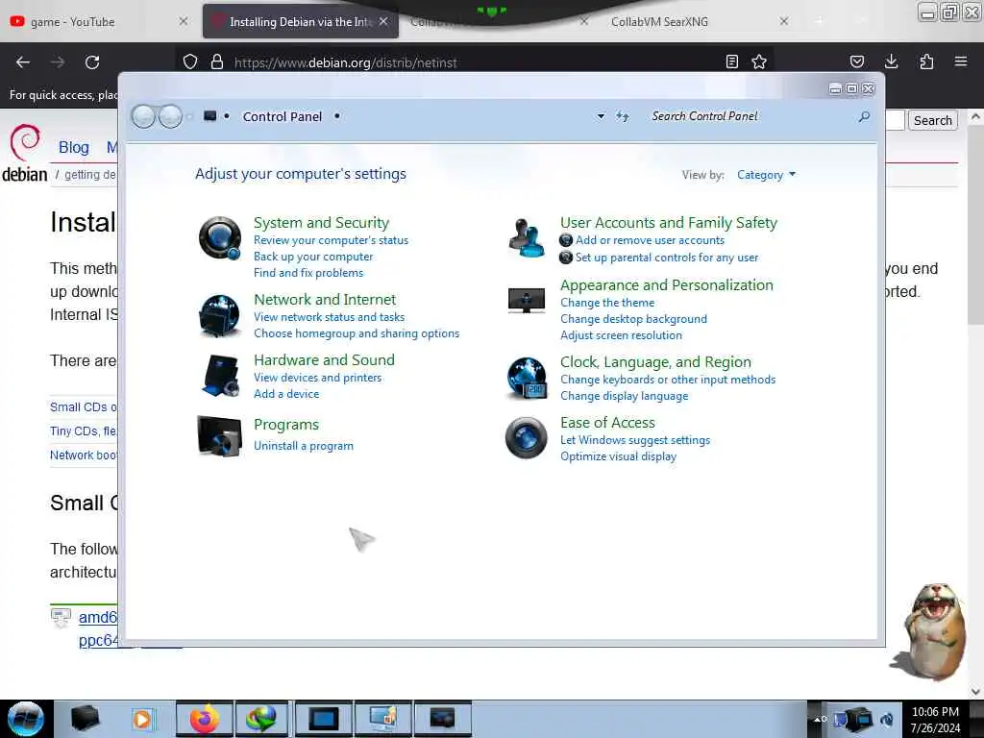
Task: Open Uninstall a program link
Action: click(304, 446)
